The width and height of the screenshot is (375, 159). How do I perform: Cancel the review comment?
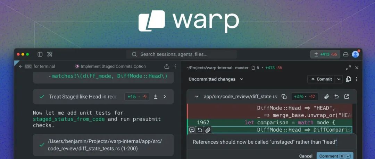click(x=306, y=156)
